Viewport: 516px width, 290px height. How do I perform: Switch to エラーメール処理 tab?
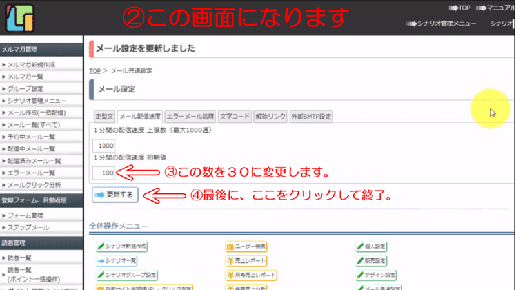pyautogui.click(x=190, y=117)
